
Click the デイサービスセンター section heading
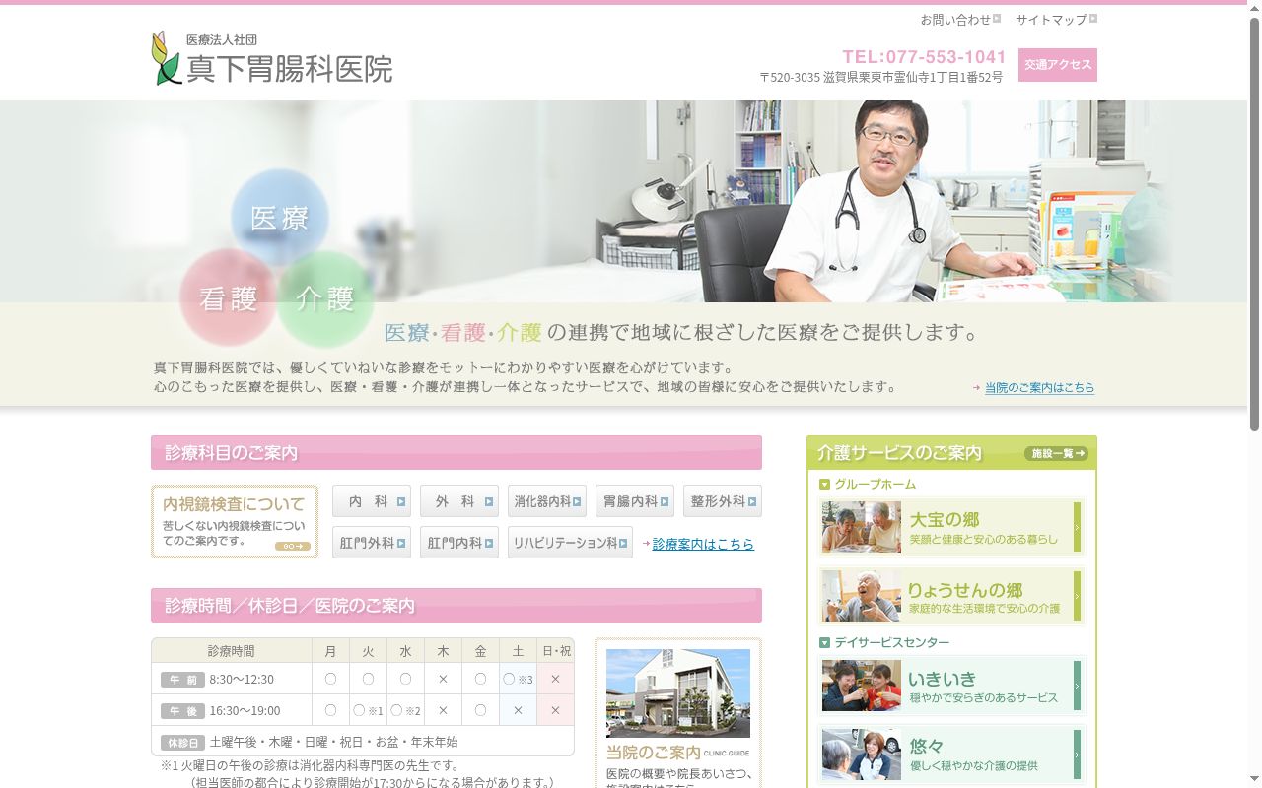tap(892, 642)
